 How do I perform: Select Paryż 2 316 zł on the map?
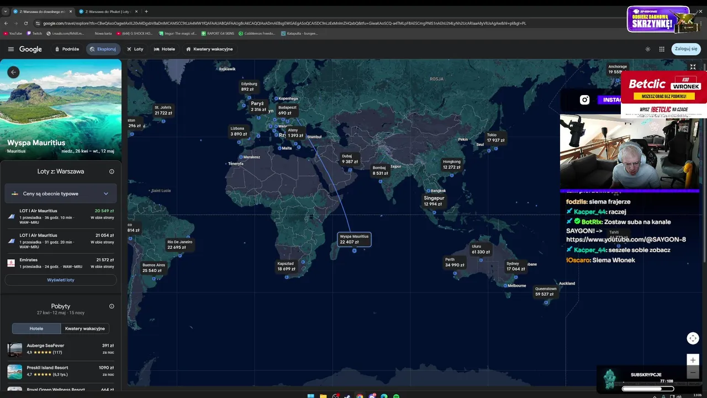(258, 107)
